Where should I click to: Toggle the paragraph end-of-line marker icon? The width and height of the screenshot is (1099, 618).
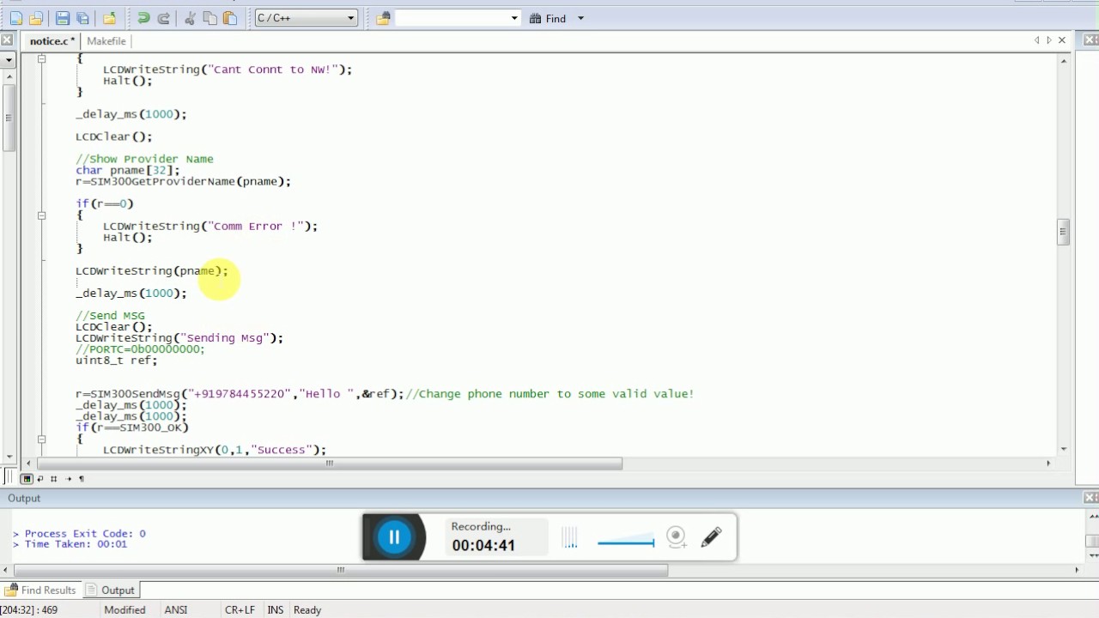[x=82, y=479]
